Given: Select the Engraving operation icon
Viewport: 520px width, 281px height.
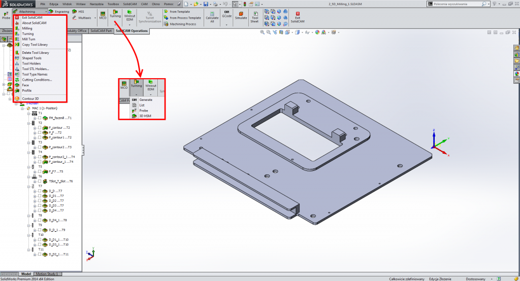Looking at the screenshot, I should pyautogui.click(x=60, y=11).
